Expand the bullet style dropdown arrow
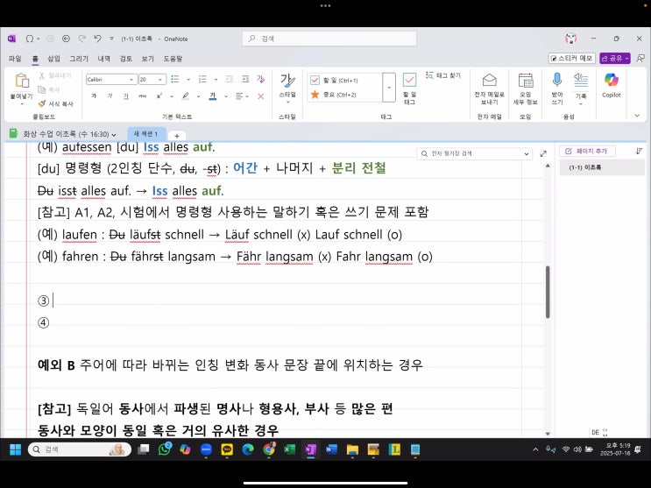 click(188, 79)
